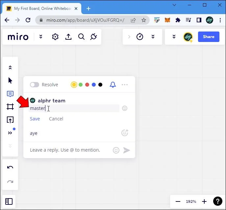
Task: Open the comment three-dots menu
Action: click(125, 85)
